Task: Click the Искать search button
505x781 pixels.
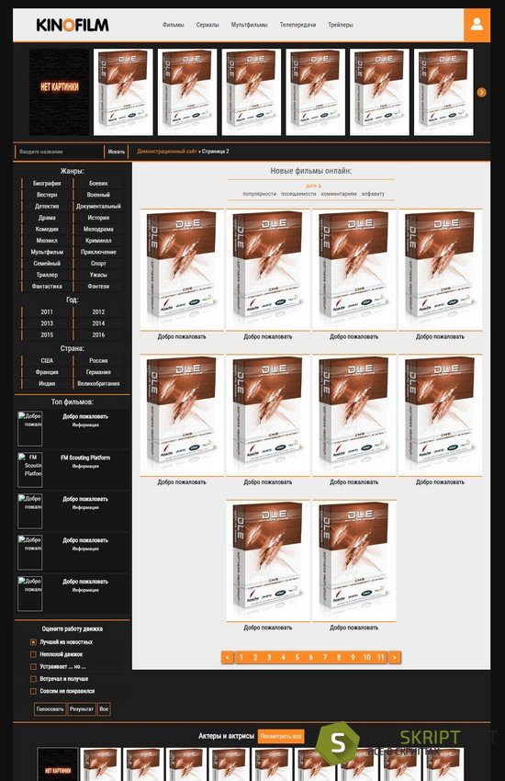Action: (117, 152)
